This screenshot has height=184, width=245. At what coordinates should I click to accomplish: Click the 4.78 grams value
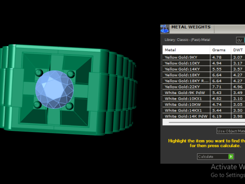pyautogui.click(x=217, y=57)
